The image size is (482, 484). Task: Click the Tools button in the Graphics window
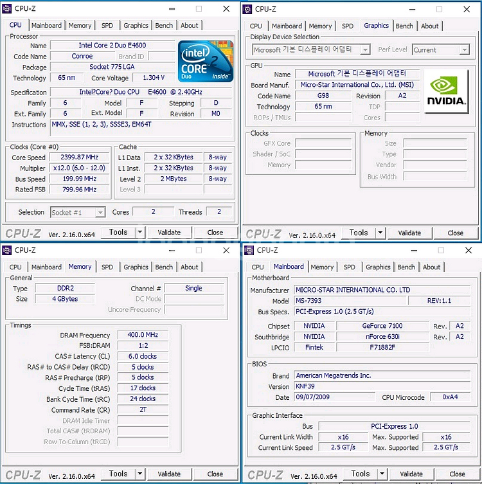pos(359,233)
